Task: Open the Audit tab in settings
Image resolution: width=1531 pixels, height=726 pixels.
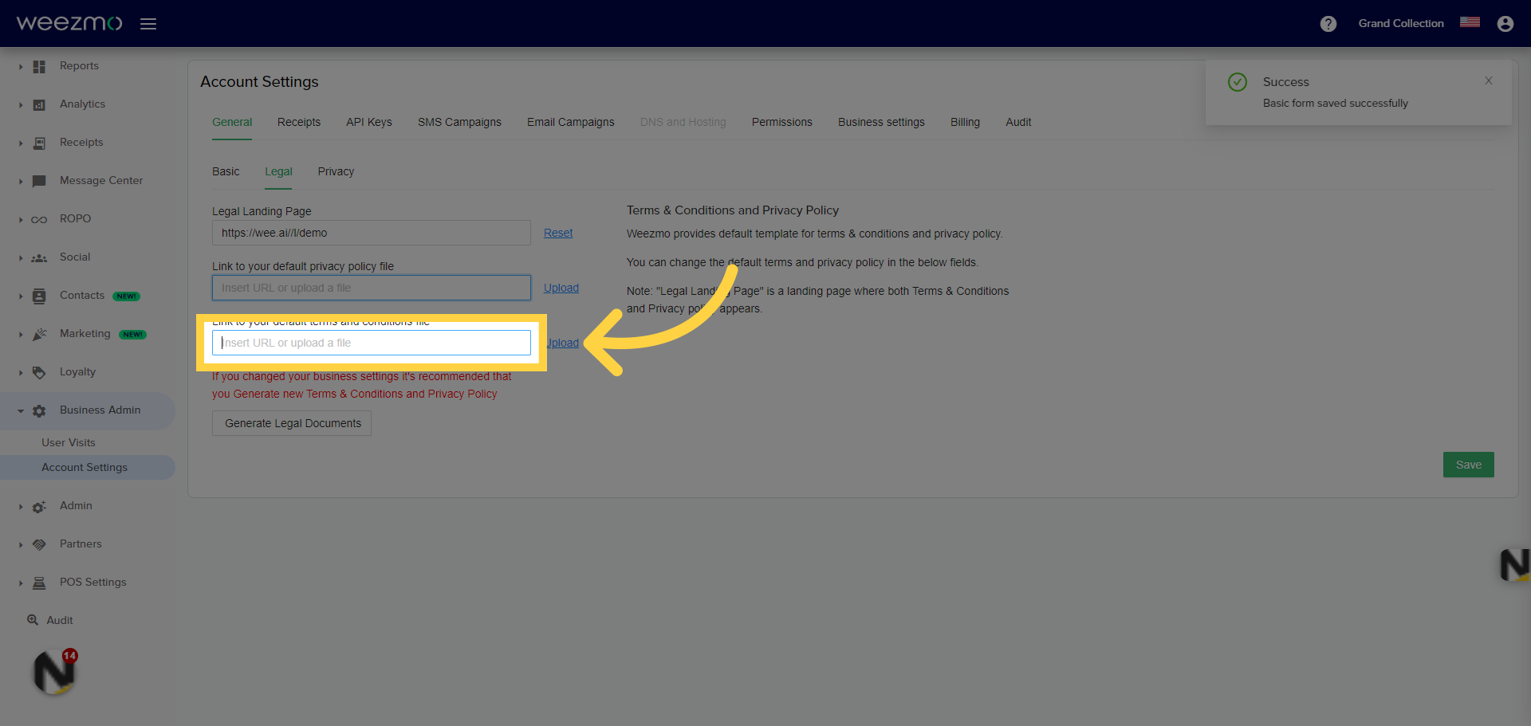Action: pyautogui.click(x=1018, y=122)
